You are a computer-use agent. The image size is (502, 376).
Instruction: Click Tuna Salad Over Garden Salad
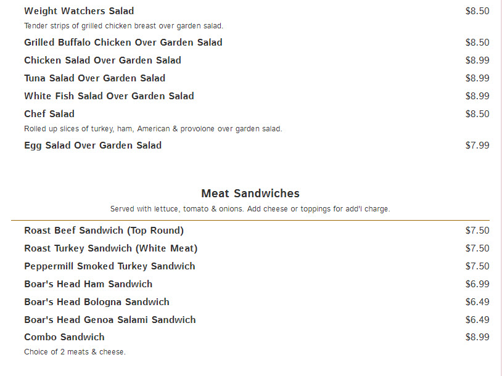95,78
